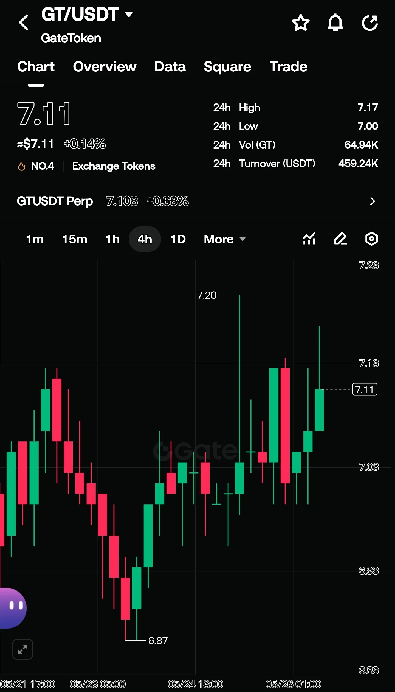Select the 1m timeframe
Viewport: 395px width, 692px height.
point(35,239)
